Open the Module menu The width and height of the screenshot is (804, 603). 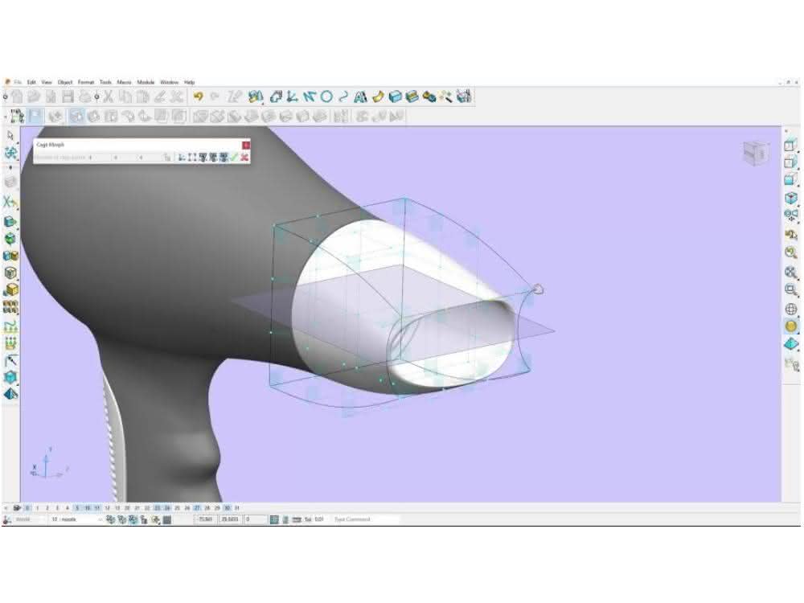[146, 82]
